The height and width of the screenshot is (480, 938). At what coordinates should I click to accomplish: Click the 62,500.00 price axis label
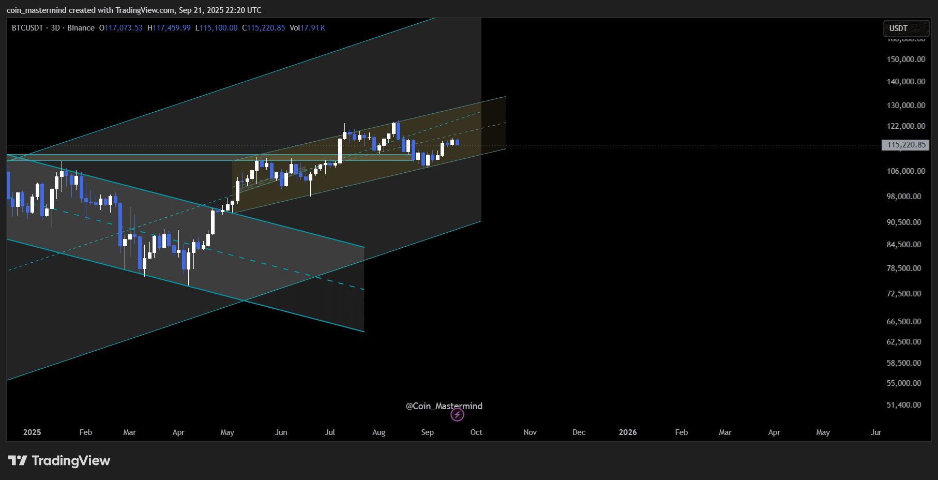904,342
